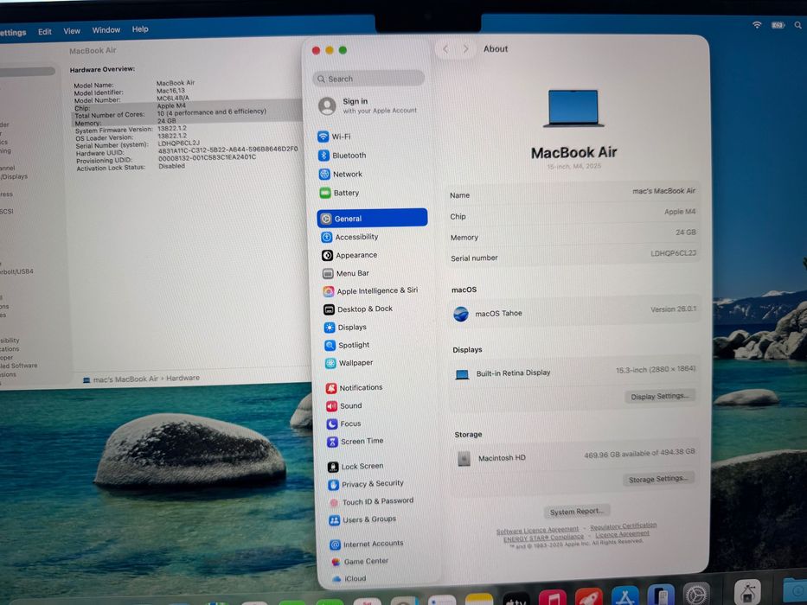Click Sign in with your Apple Account
Image resolution: width=807 pixels, height=605 pixels.
pos(368,105)
